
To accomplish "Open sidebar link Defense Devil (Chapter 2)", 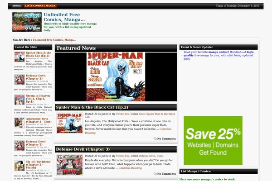I will tap(36, 143).
